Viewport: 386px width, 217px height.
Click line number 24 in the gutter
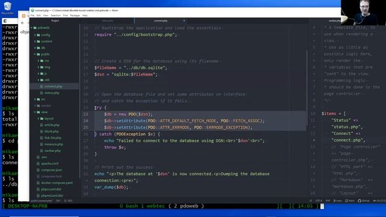(x=86, y=121)
